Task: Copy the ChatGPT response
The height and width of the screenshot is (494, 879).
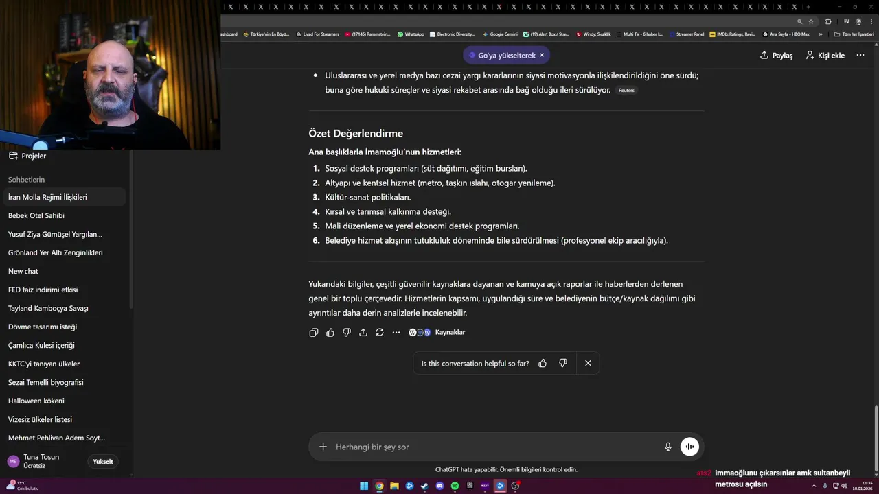Action: pos(314,332)
